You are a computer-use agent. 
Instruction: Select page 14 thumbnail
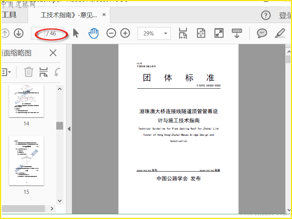click(x=26, y=101)
